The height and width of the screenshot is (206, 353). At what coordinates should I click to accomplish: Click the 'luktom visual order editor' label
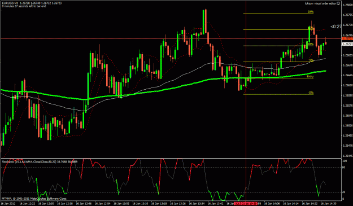(320, 3)
